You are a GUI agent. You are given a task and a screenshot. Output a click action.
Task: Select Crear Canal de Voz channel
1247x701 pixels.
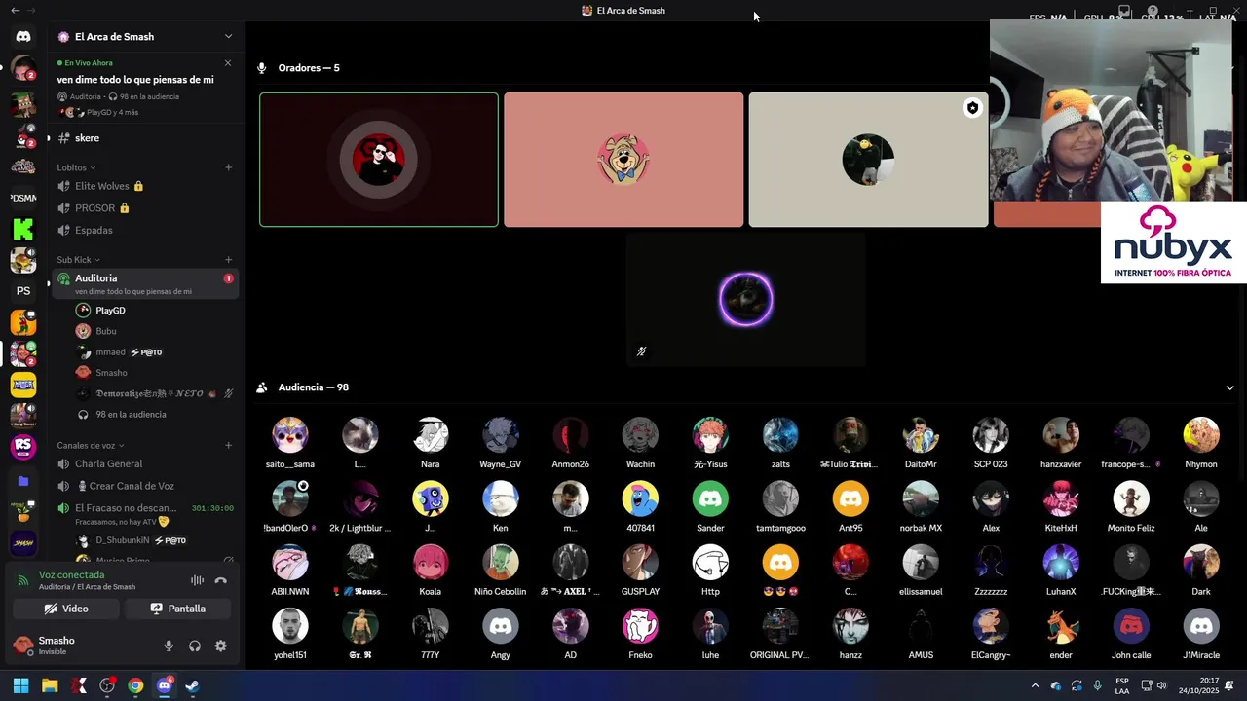click(x=145, y=487)
